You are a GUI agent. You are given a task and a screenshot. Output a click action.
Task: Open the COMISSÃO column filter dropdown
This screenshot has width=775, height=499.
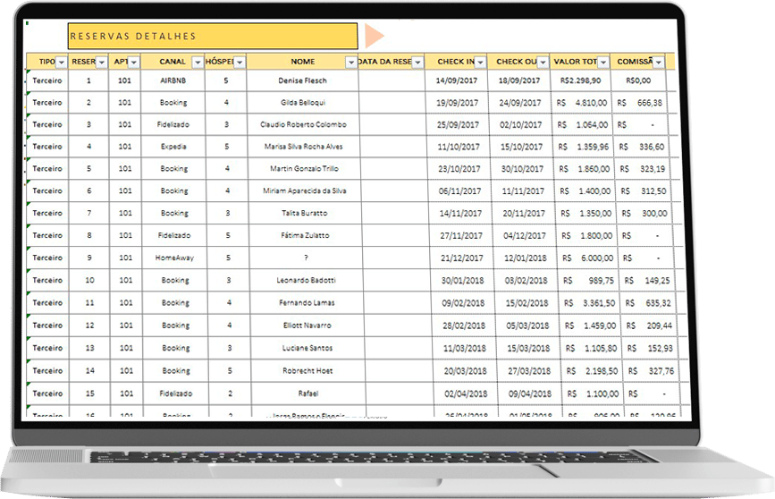pyautogui.click(x=659, y=63)
